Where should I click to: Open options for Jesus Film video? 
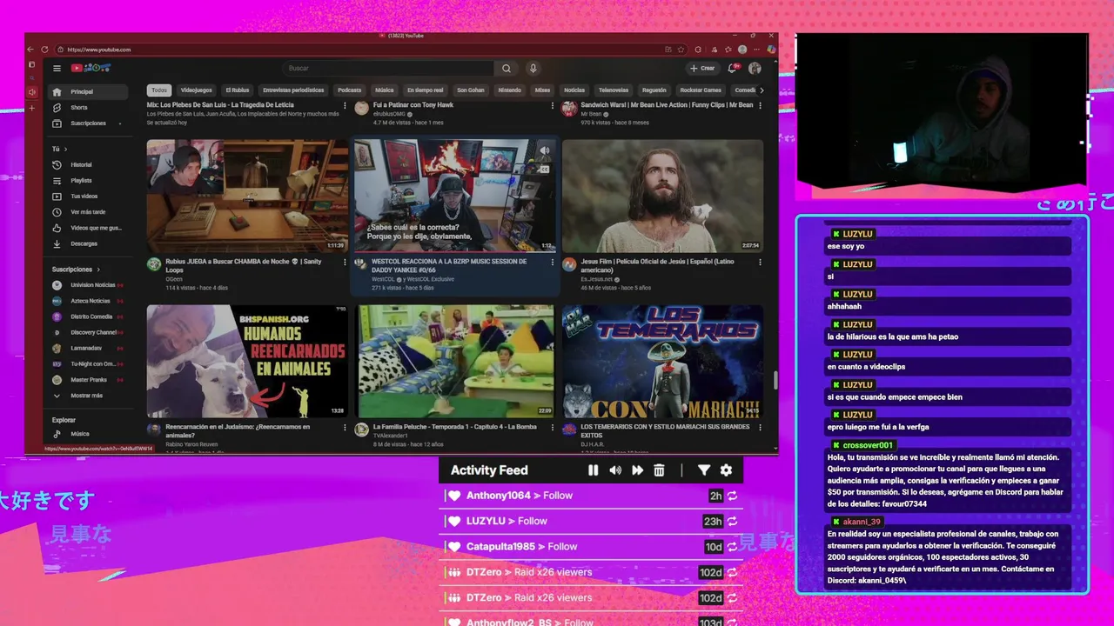(760, 262)
